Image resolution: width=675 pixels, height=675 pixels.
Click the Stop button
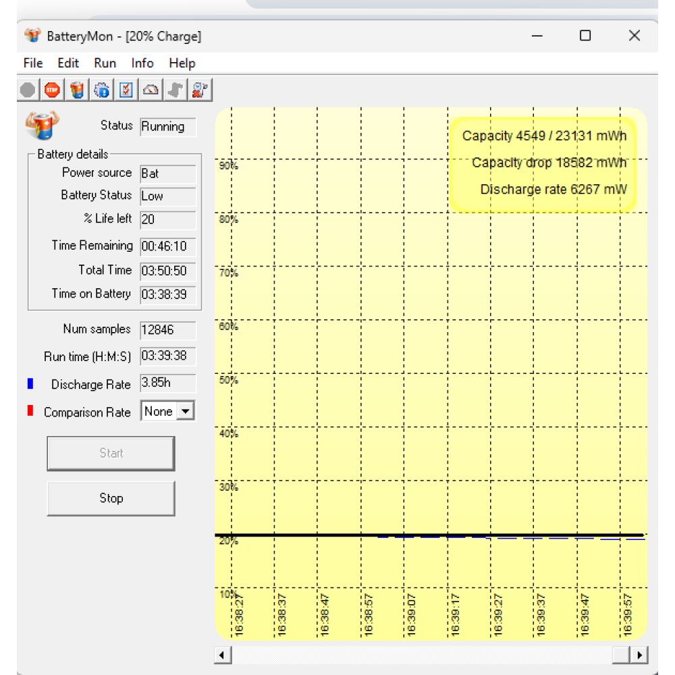click(111, 498)
